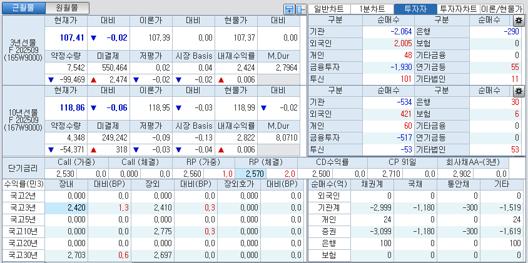This screenshot has width=528, height=263.
Task: Click the M.Dur value 8.0710
Action: pyautogui.click(x=287, y=137)
